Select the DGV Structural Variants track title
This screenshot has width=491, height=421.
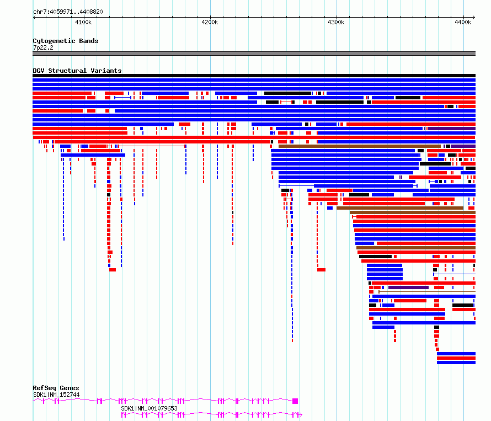pos(77,71)
